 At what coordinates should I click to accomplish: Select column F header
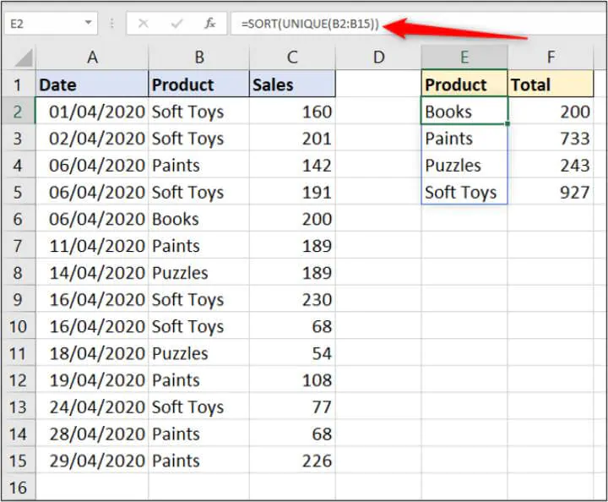click(551, 57)
